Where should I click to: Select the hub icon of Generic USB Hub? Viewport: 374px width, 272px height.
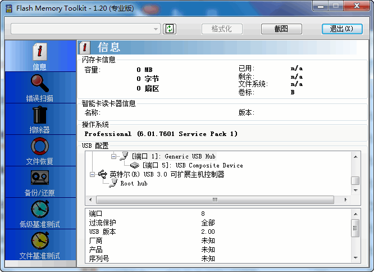click(x=124, y=156)
